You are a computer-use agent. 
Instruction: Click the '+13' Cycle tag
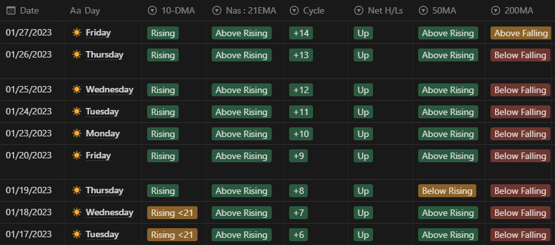tap(301, 55)
